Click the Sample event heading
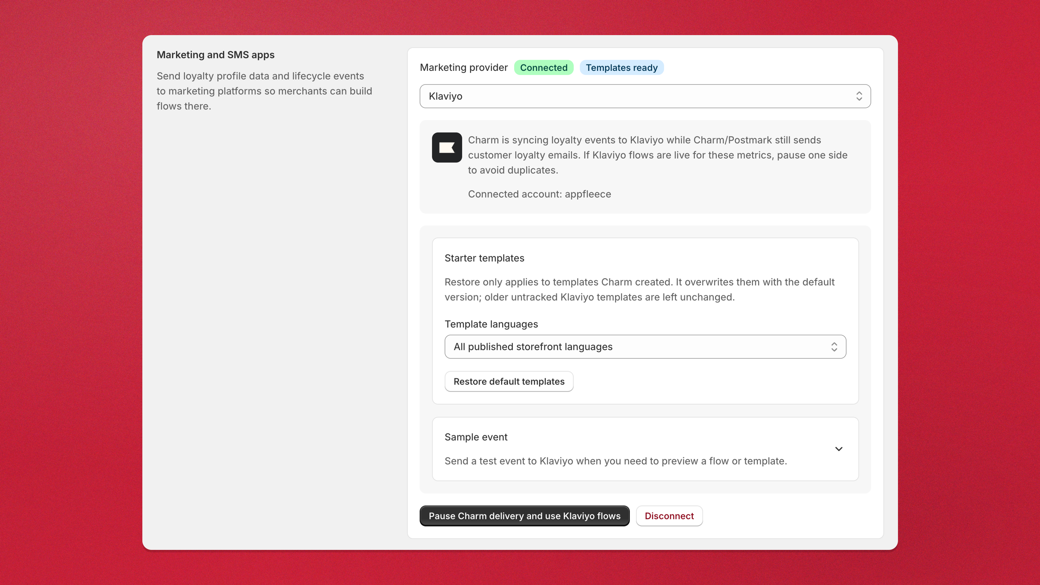The width and height of the screenshot is (1040, 585). pyautogui.click(x=475, y=437)
